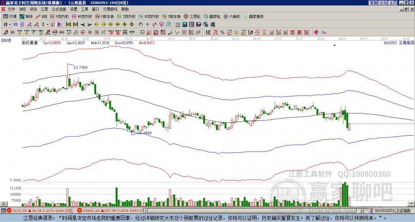Click the colorful flag icon

click(60, 25)
